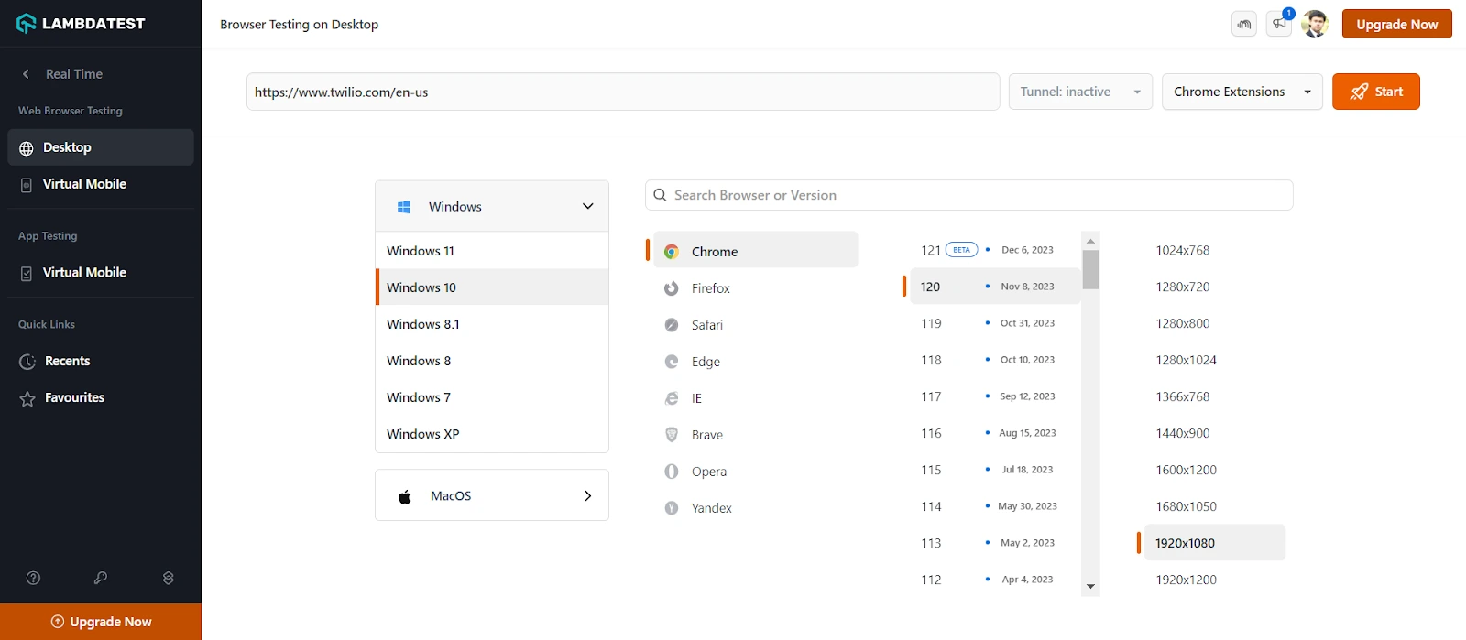Open the Tunnel inactive dropdown
Screen dimensions: 1466x640
tap(1080, 92)
